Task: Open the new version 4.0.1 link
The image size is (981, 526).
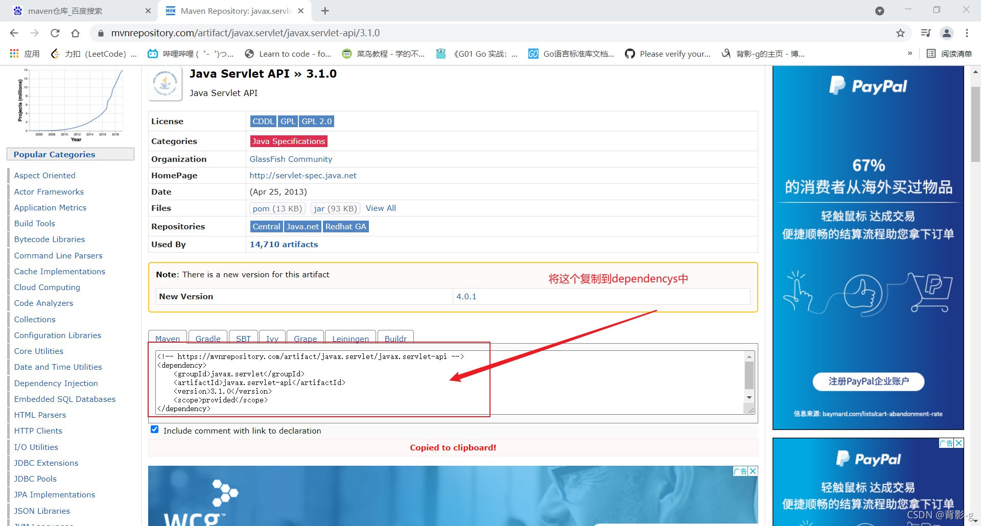Action: pyautogui.click(x=466, y=297)
